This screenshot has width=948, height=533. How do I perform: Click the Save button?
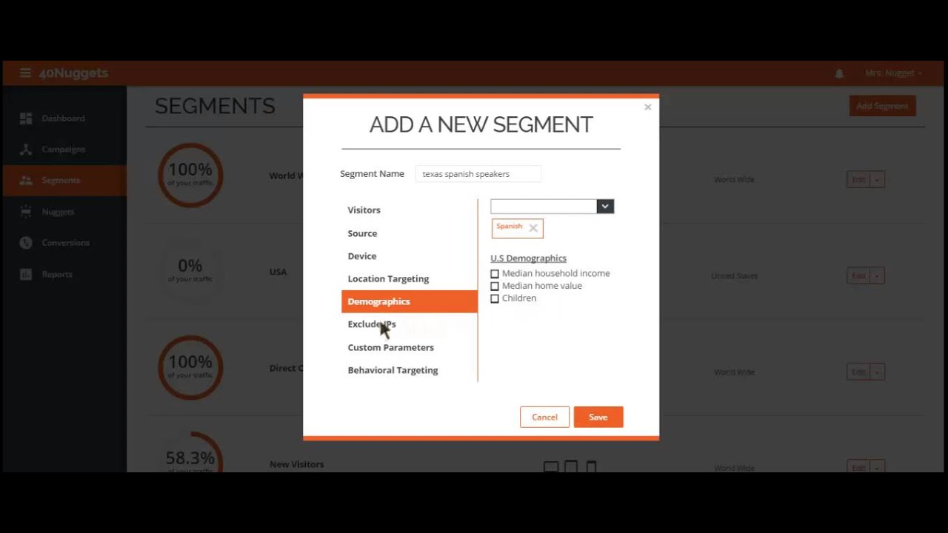coord(598,417)
